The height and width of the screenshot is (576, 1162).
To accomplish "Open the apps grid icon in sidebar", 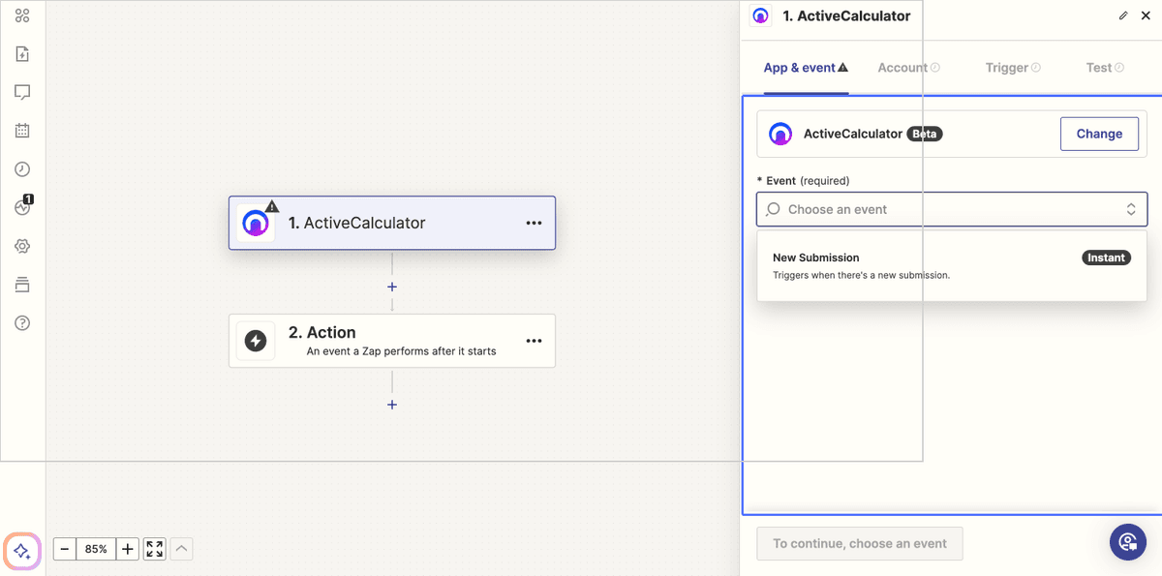I will click(x=22, y=15).
